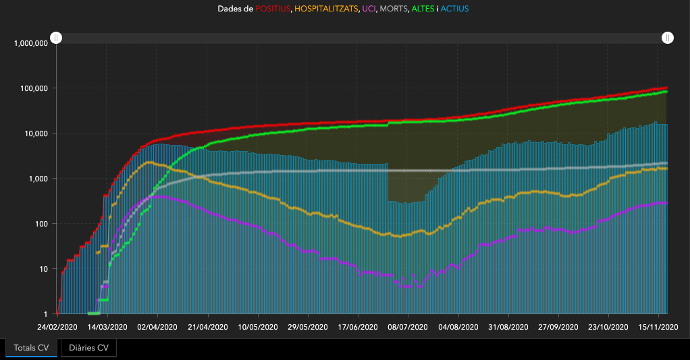The image size is (690, 360).
Task: Click the 08/07/2020 date label
Action: pos(408,327)
